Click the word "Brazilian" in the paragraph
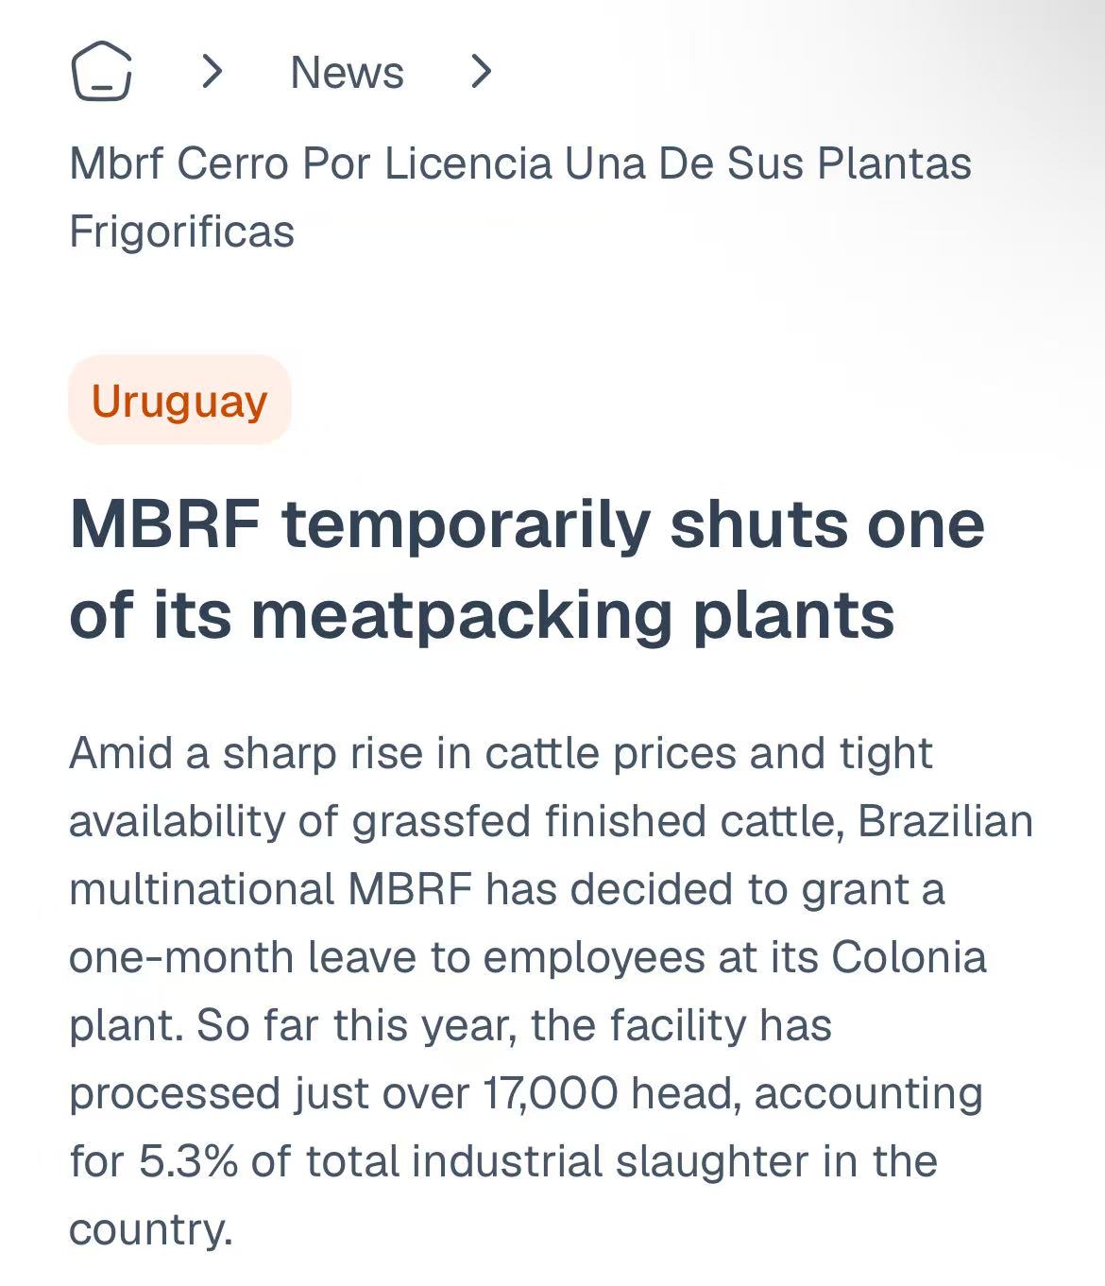 click(945, 822)
